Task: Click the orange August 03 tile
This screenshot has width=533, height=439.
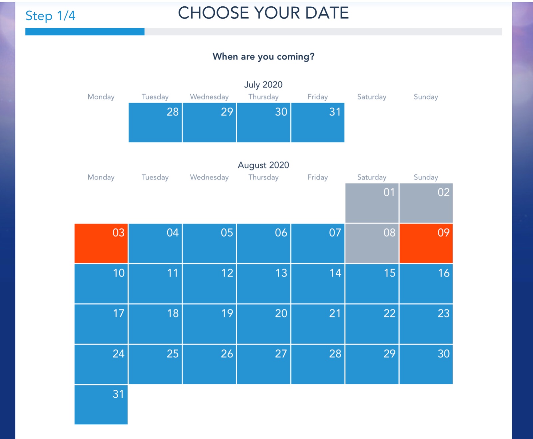Action: 101,243
